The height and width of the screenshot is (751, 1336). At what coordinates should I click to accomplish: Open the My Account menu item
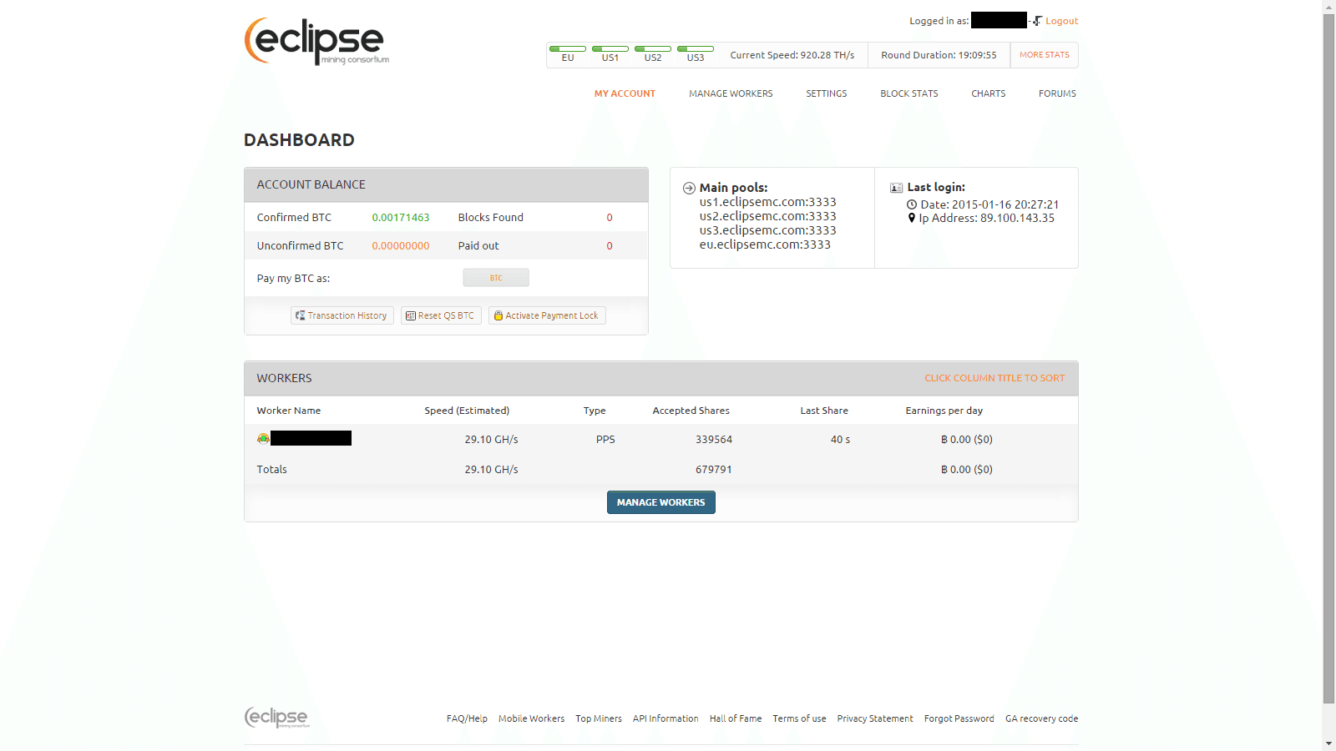(625, 93)
